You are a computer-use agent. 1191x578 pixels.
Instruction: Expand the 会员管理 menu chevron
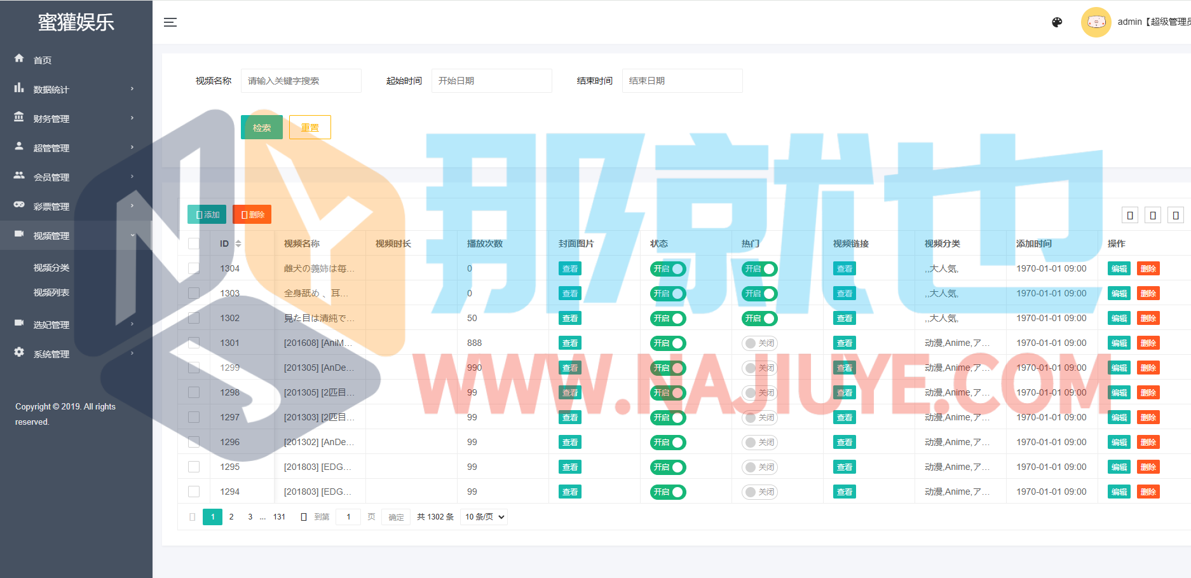tap(132, 176)
